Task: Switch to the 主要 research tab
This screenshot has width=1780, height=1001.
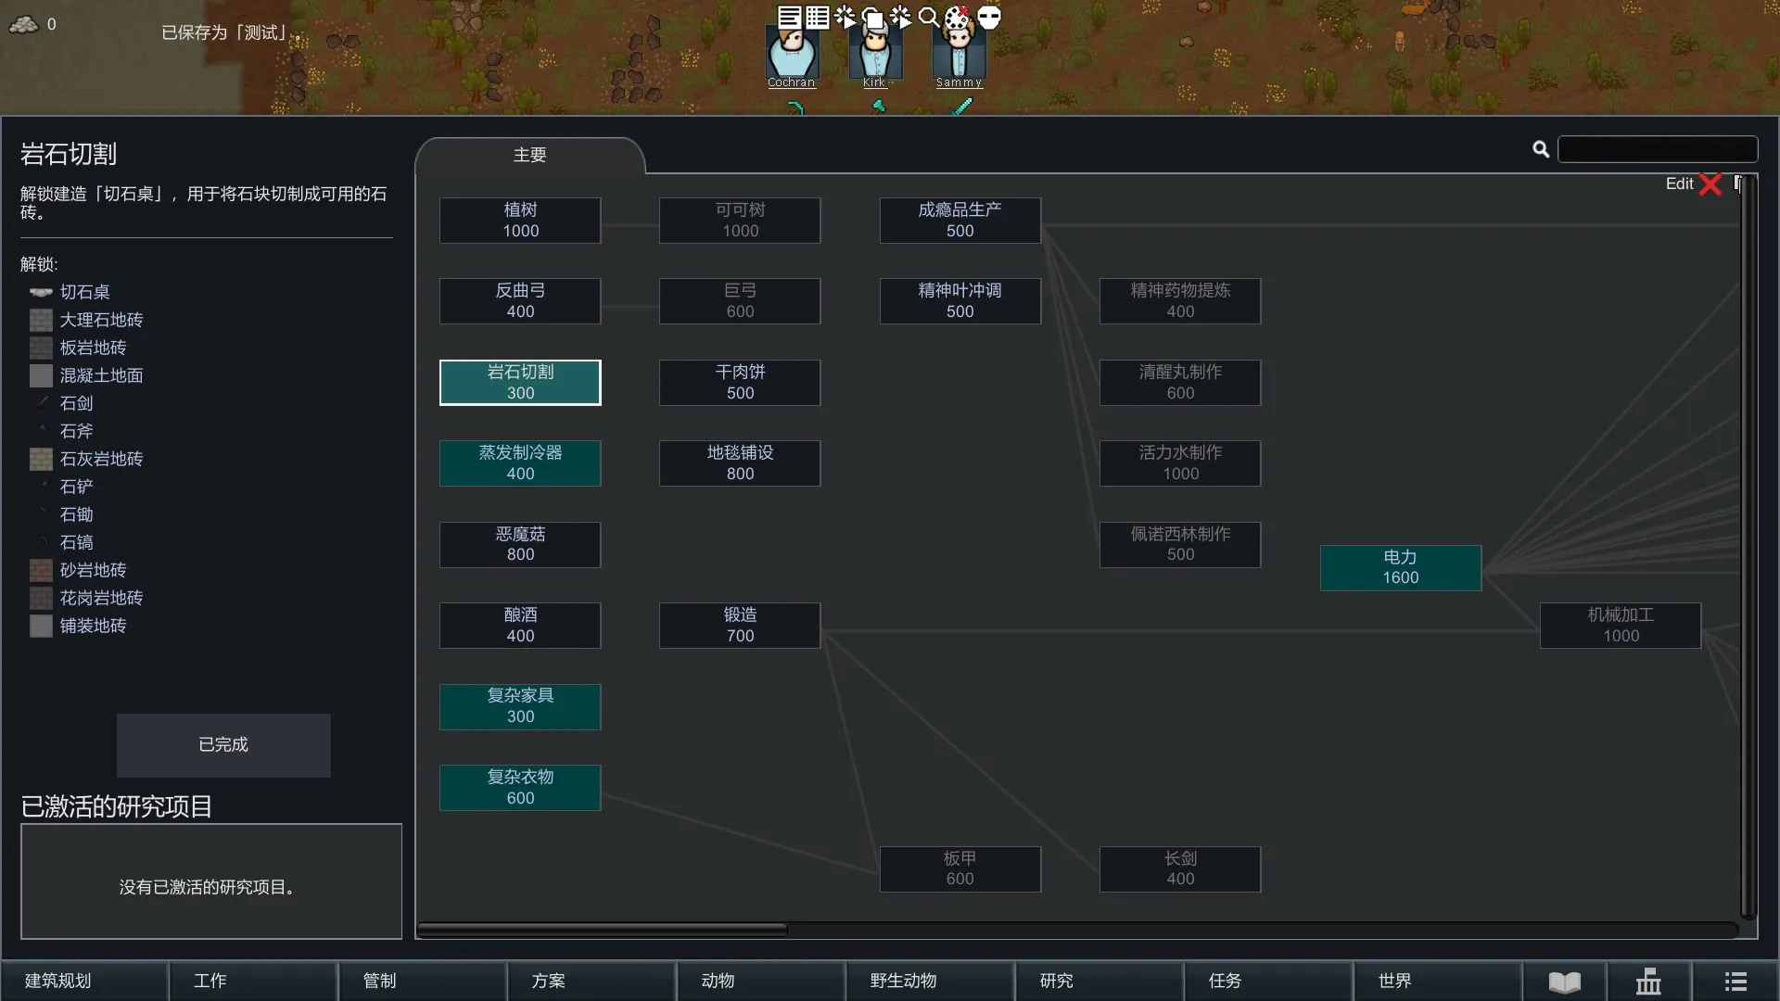Action: (x=529, y=156)
